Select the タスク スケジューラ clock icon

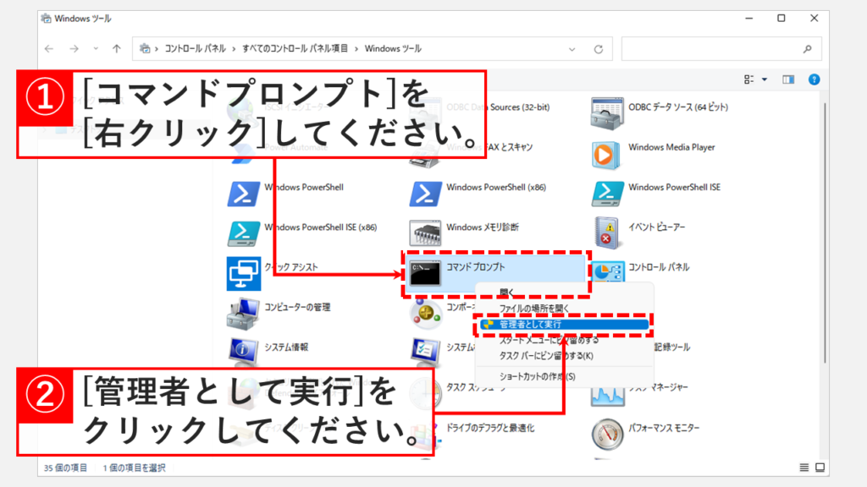point(425,393)
